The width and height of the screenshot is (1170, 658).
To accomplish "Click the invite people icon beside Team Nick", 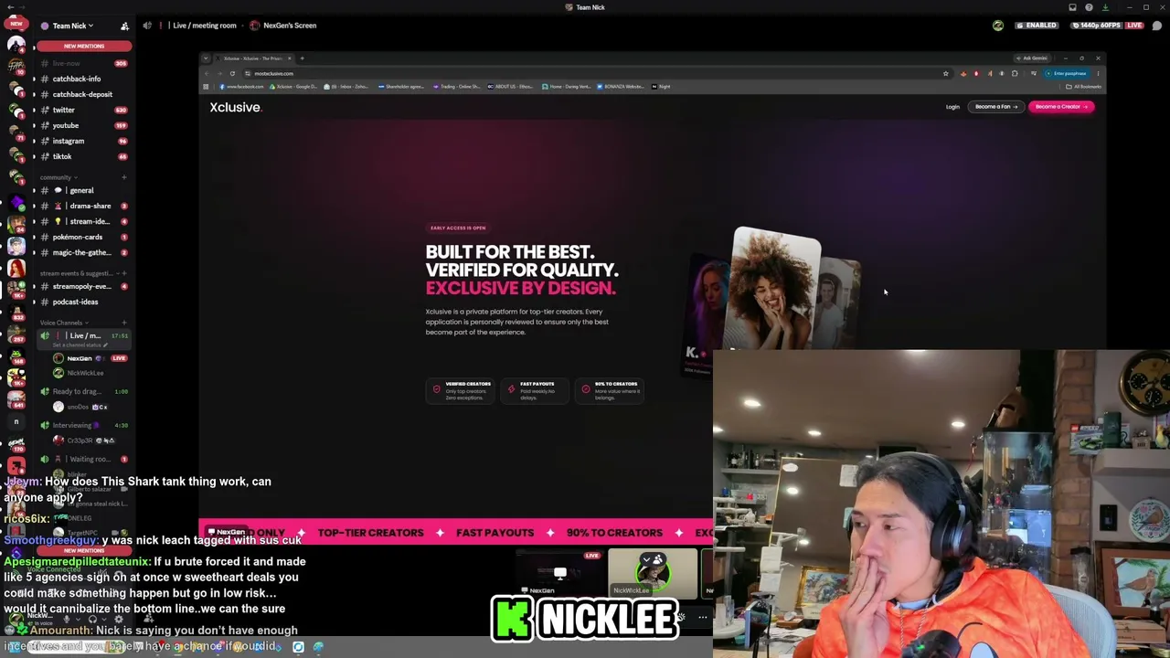I will [124, 26].
